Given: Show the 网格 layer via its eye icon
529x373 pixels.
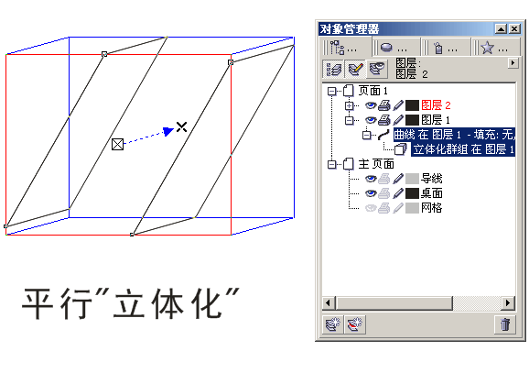Looking at the screenshot, I should (371, 208).
